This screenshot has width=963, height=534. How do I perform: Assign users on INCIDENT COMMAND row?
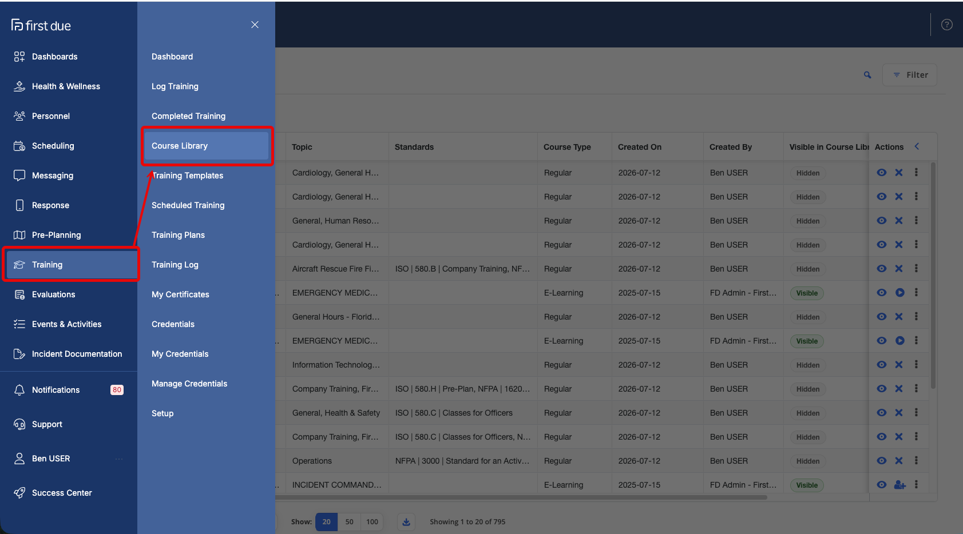pos(900,485)
